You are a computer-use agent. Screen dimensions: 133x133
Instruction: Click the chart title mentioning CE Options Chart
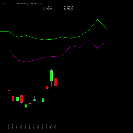click(x=31, y=4)
